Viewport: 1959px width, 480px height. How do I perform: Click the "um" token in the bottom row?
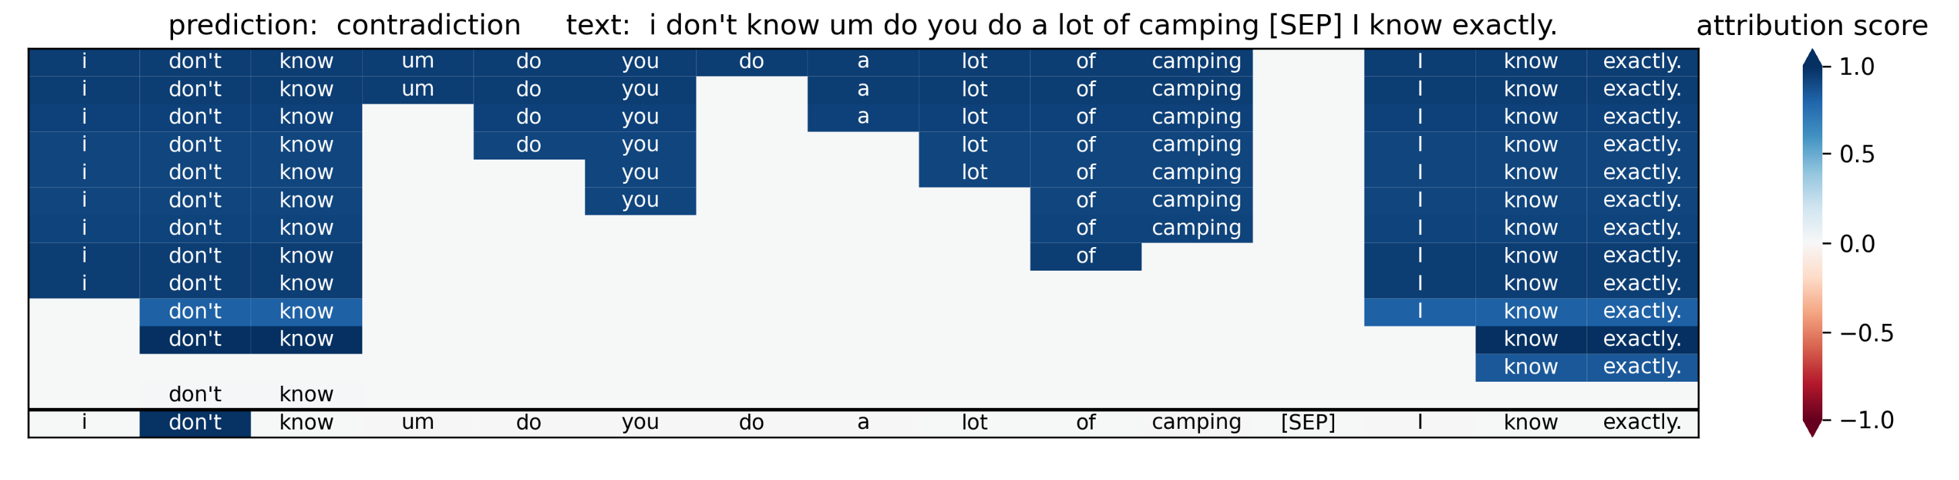click(x=418, y=423)
